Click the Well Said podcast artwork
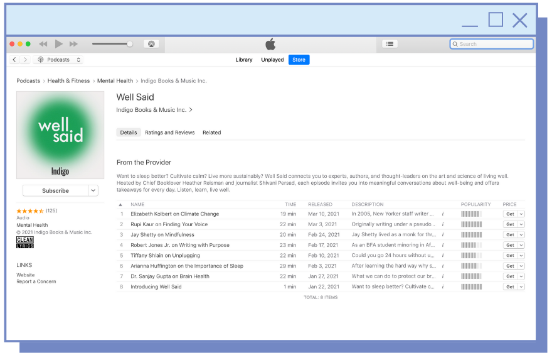552x360 pixels. tap(60, 135)
